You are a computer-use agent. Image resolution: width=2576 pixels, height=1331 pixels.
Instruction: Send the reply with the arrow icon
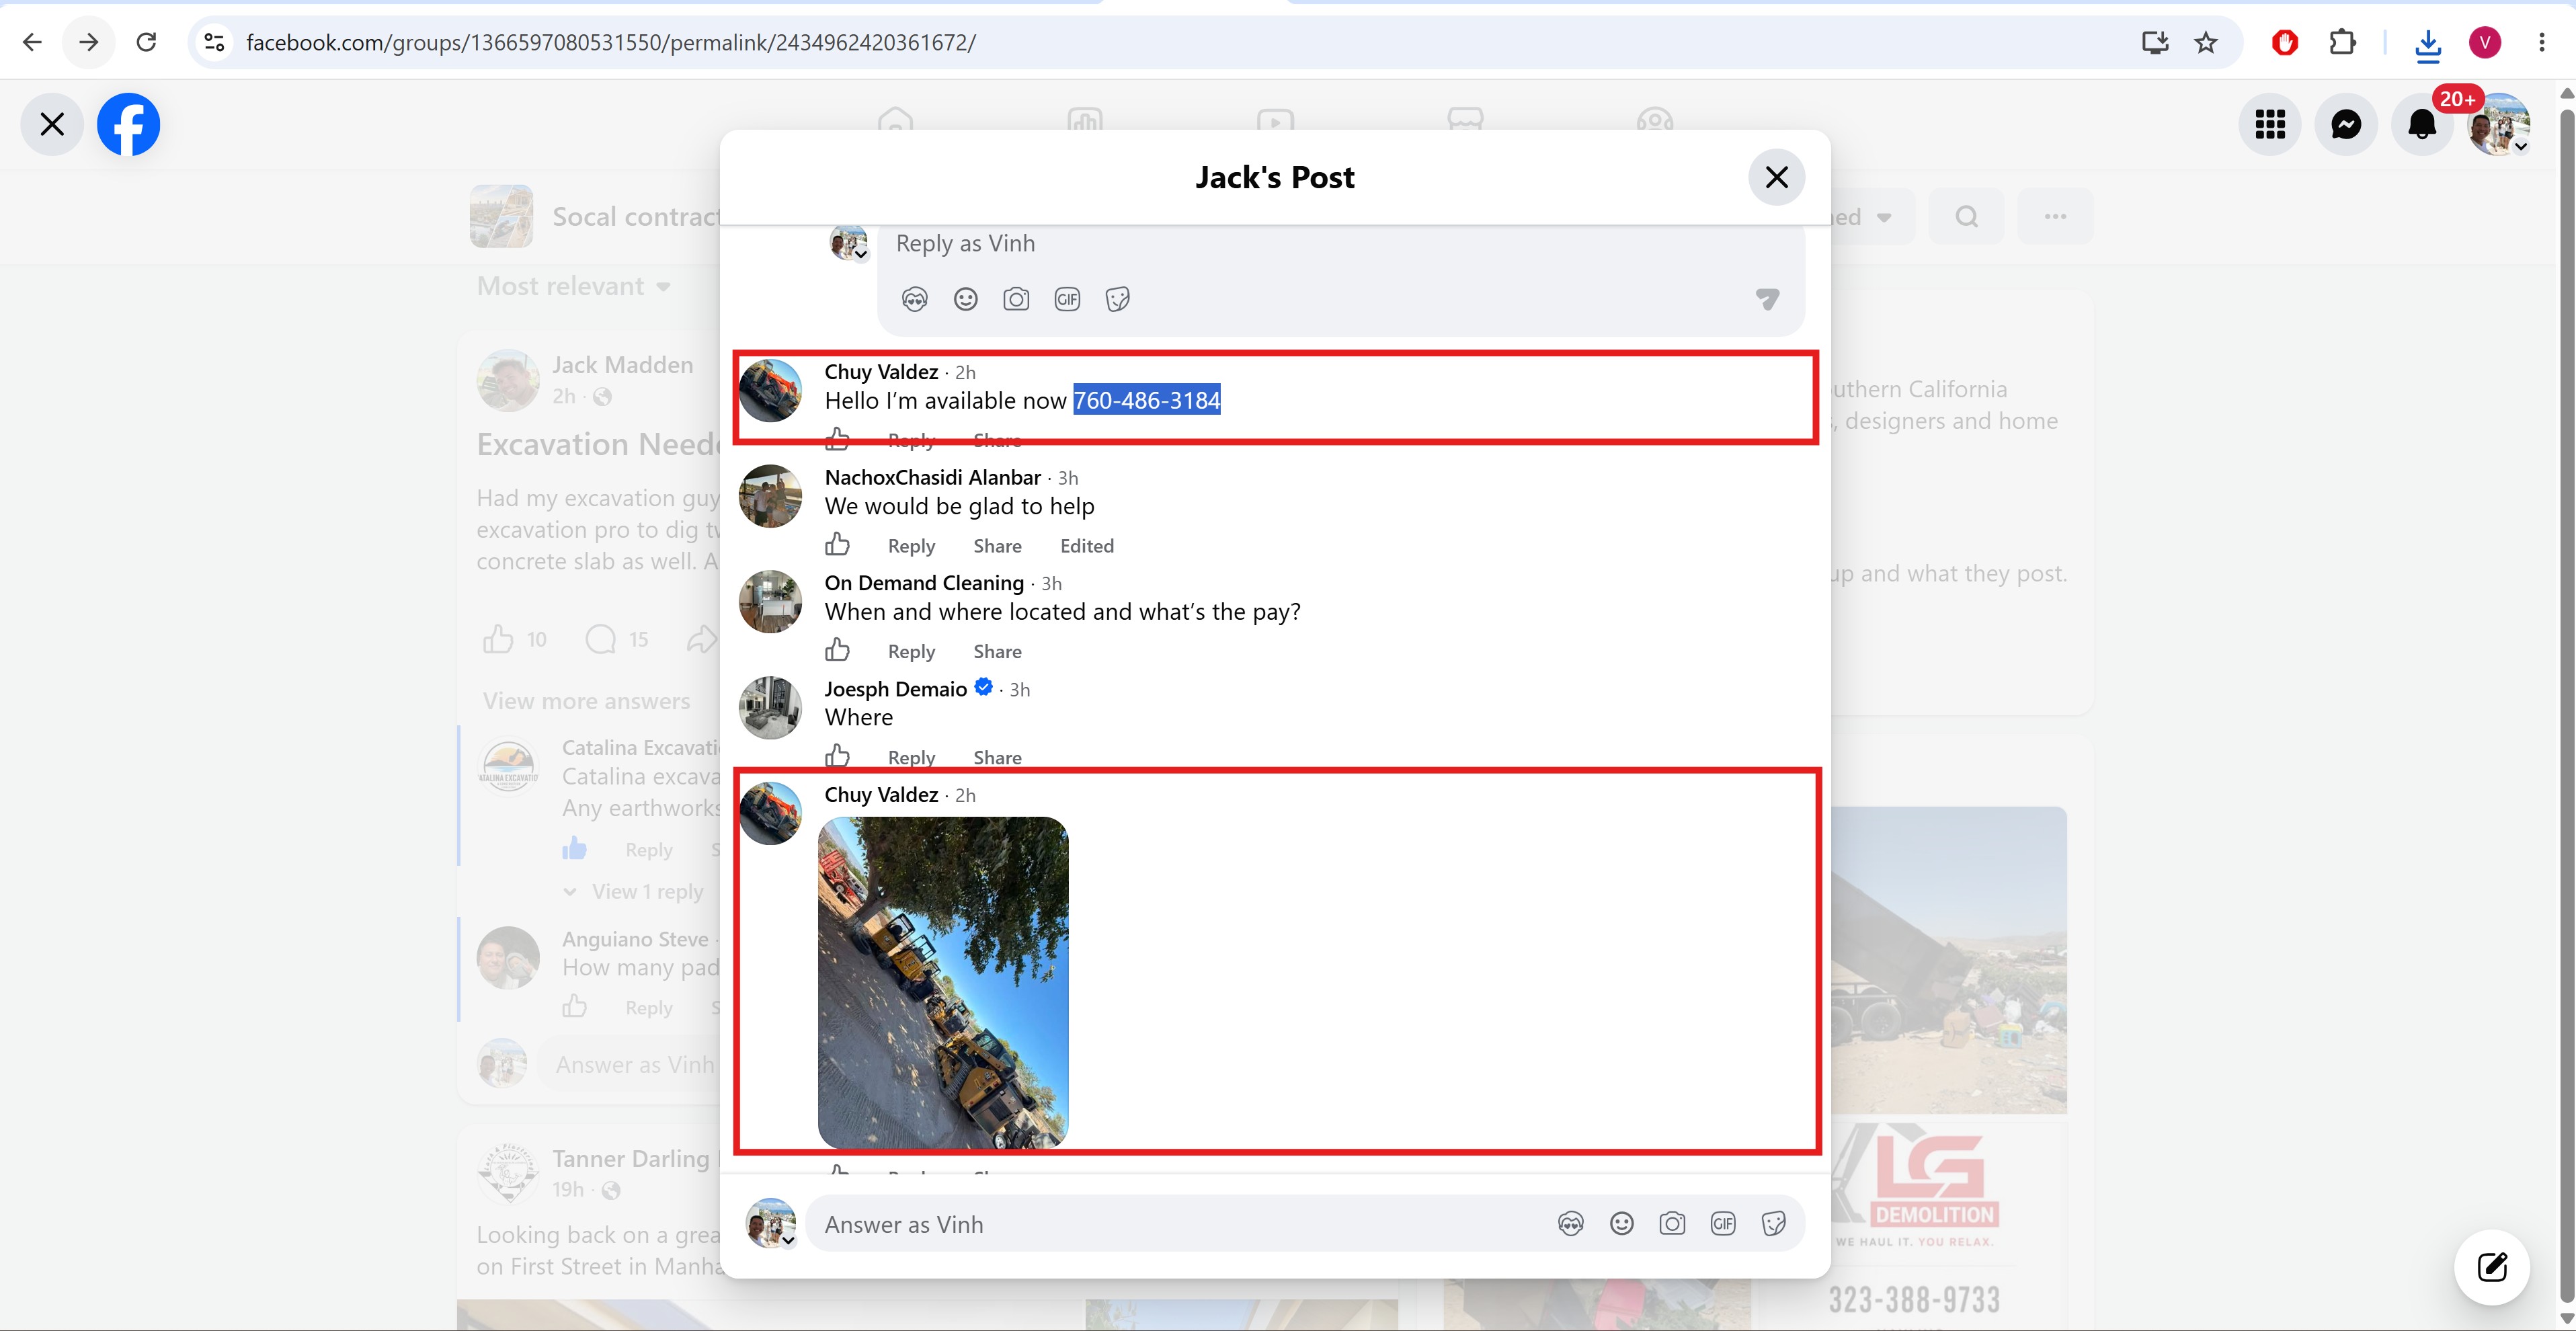pos(1767,299)
